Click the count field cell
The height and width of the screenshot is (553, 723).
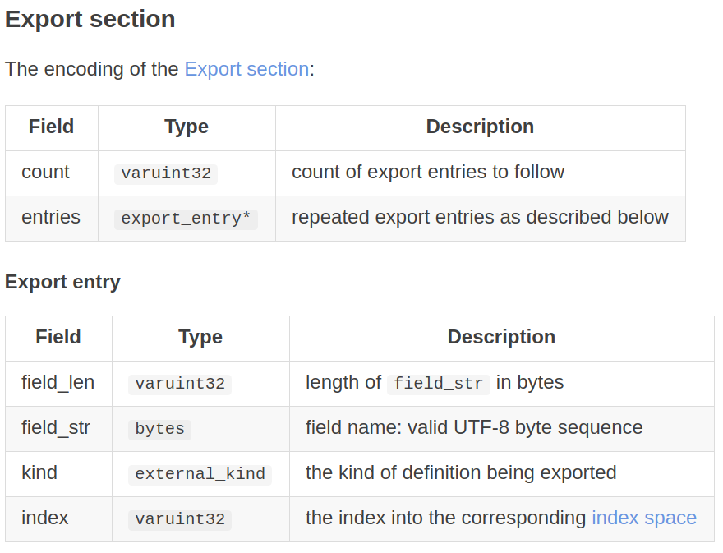45,172
